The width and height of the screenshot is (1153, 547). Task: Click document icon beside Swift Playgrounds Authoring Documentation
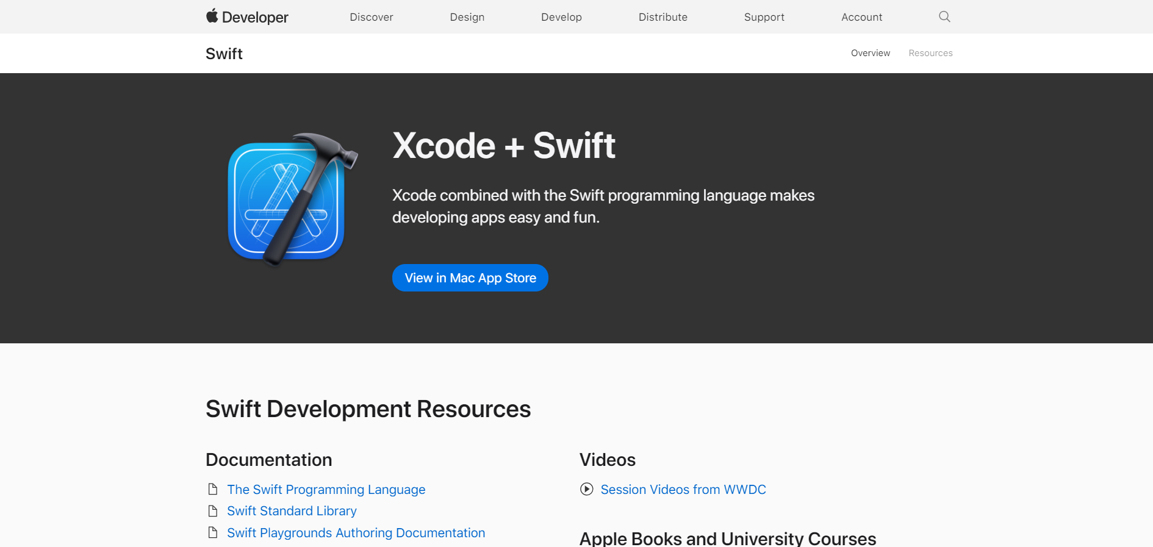[213, 532]
